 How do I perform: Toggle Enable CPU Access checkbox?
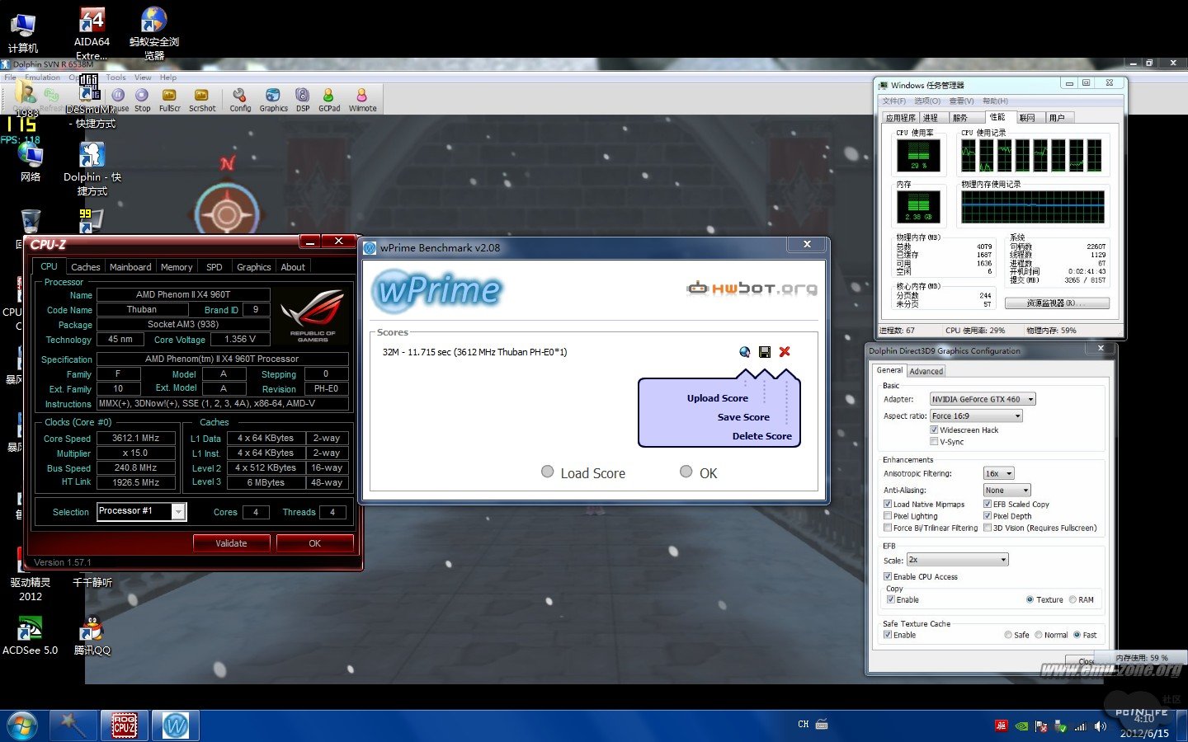(x=888, y=576)
